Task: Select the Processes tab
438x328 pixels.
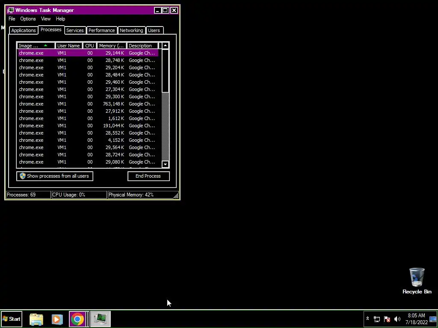Action: click(x=51, y=29)
